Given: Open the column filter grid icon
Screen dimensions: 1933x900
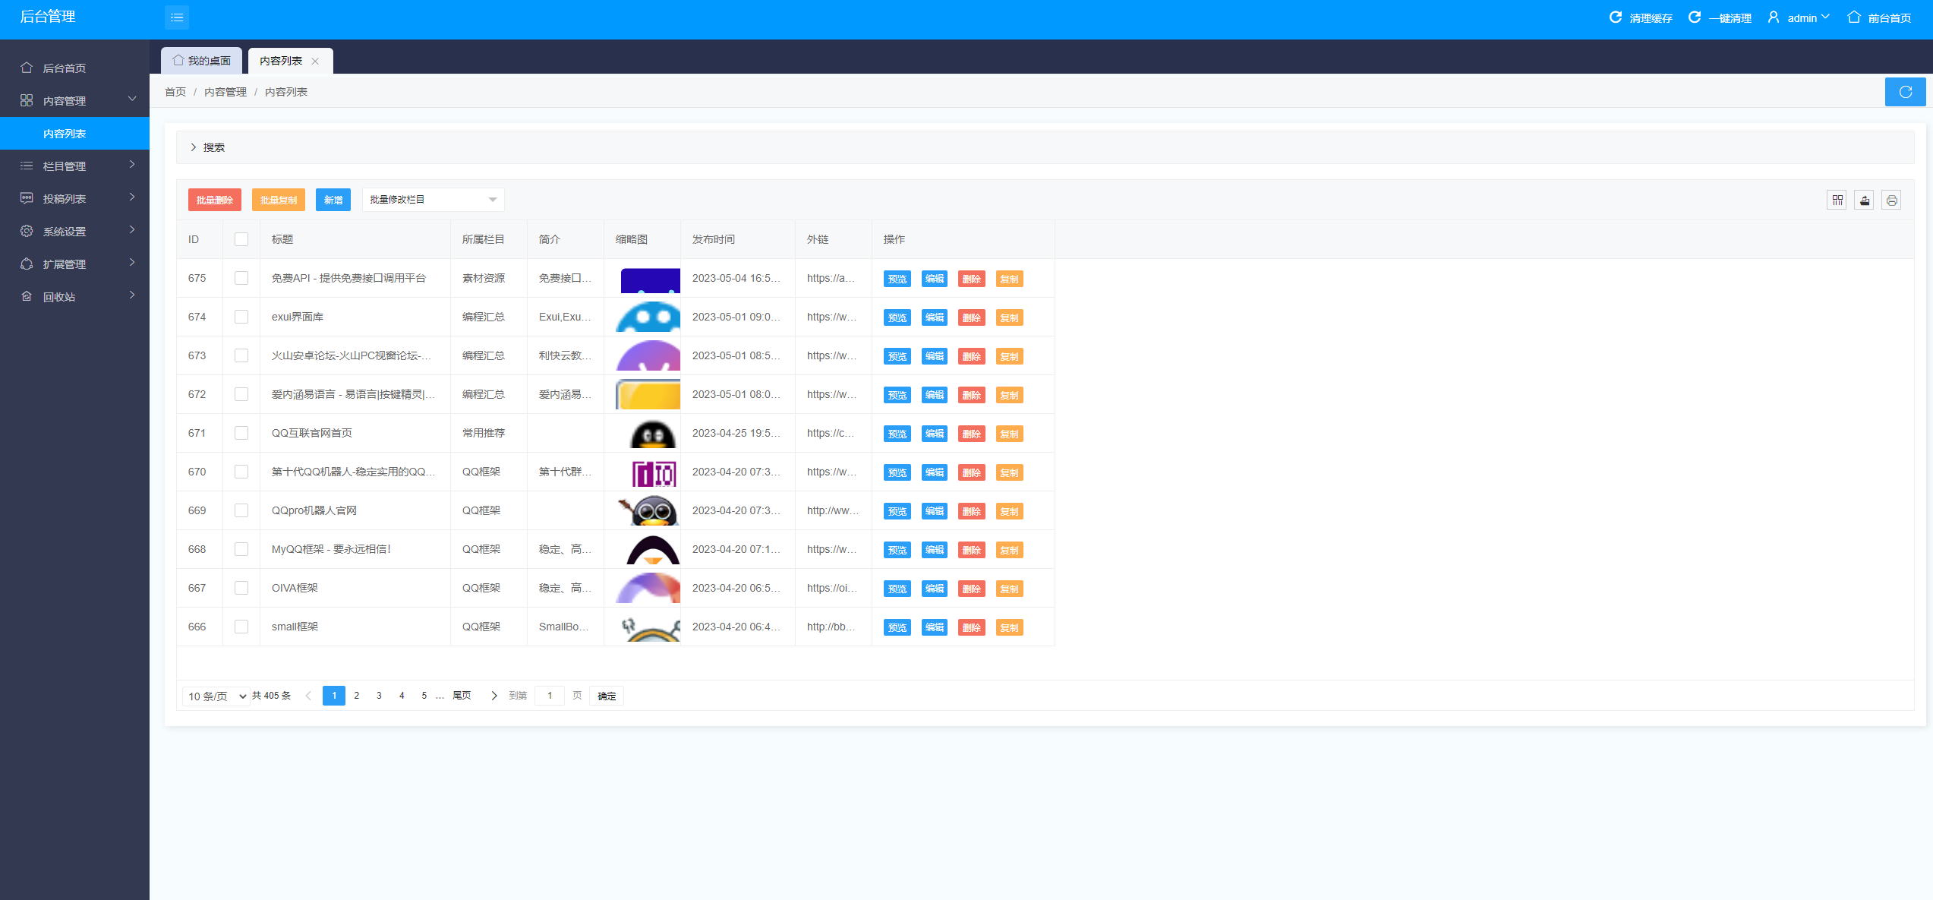Looking at the screenshot, I should 1837,200.
